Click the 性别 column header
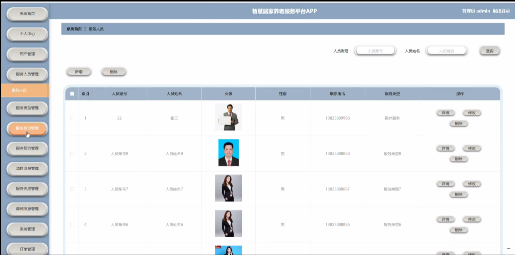Viewport: 515px width, 255px height. (x=283, y=94)
